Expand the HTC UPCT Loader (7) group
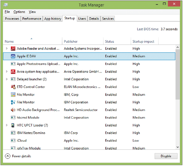The image size is (183, 166). tap(7, 125)
